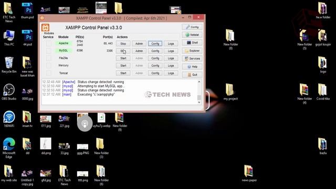Toggle Apache service checkbox
336x189 pixels.
click(49, 44)
